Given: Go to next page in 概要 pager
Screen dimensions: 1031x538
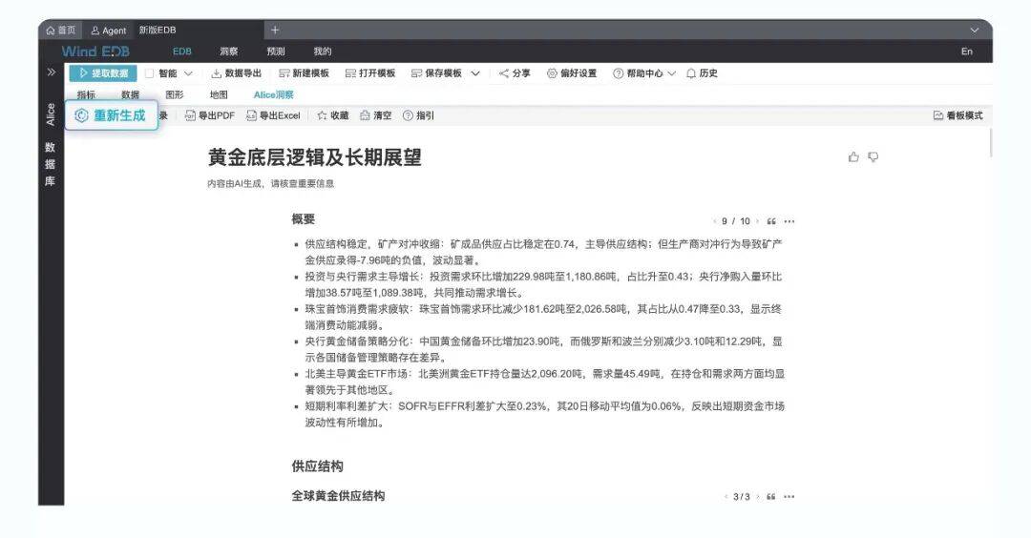Looking at the screenshot, I should (x=756, y=221).
